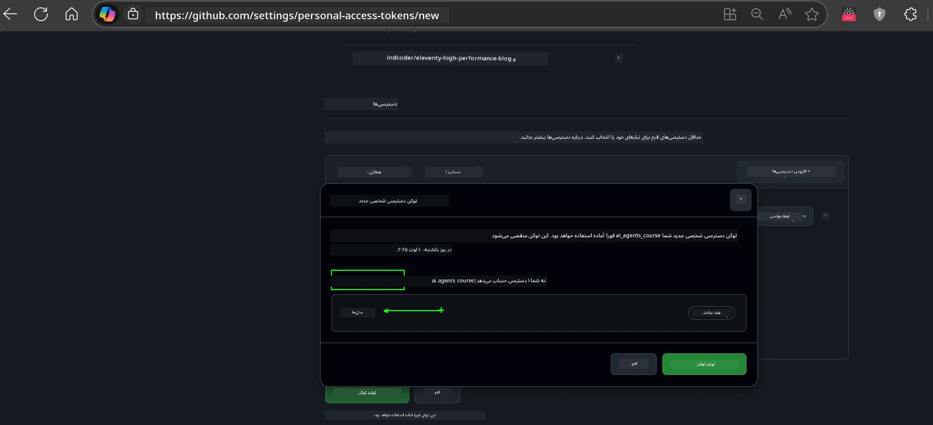The image size is (933, 425).
Task: Close the new personal access token dialog
Action: click(741, 200)
